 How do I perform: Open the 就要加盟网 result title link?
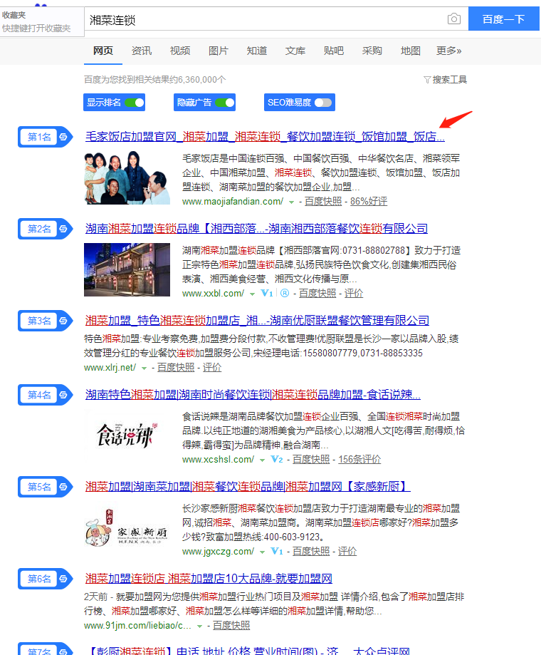pyautogui.click(x=209, y=578)
